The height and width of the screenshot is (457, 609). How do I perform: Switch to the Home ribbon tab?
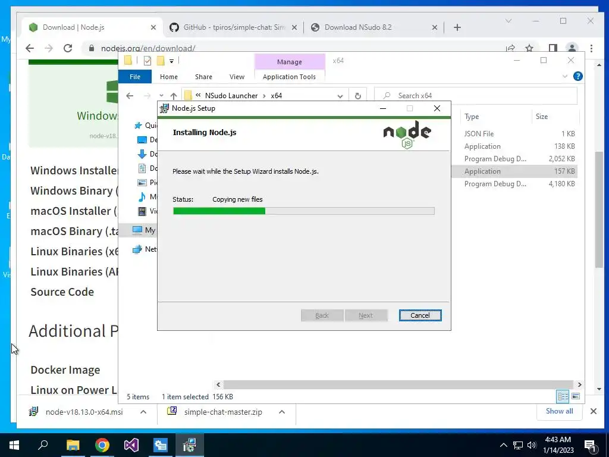pyautogui.click(x=168, y=77)
